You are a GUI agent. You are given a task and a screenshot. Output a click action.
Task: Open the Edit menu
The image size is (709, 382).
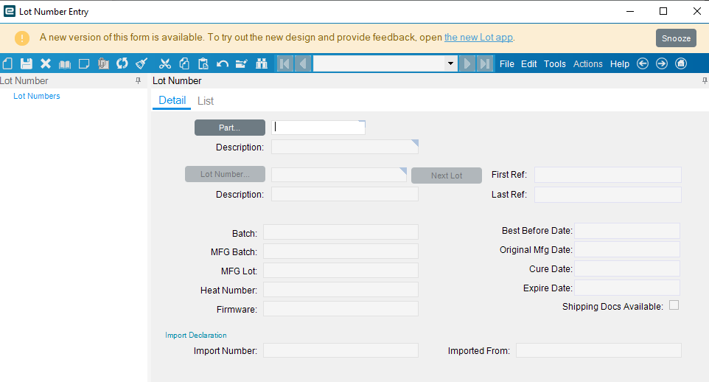pos(529,64)
